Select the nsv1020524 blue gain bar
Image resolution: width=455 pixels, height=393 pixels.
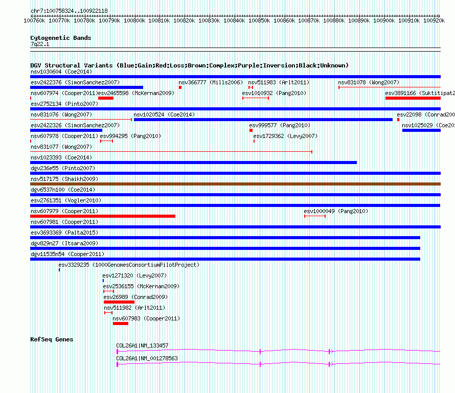263,120
